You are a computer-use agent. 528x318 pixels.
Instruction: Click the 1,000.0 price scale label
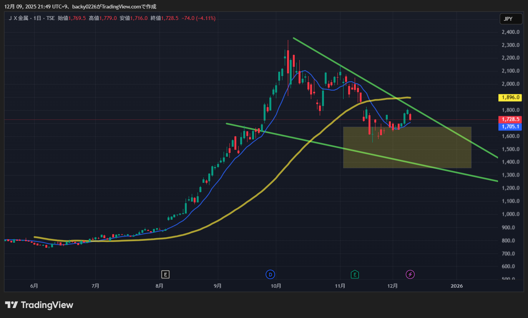[x=510, y=214]
